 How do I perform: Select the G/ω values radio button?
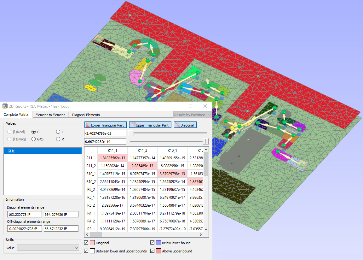(34, 139)
